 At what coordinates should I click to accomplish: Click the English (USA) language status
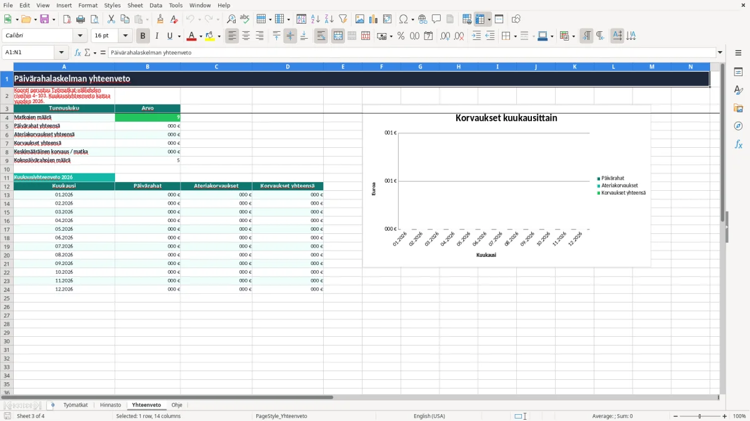(429, 416)
